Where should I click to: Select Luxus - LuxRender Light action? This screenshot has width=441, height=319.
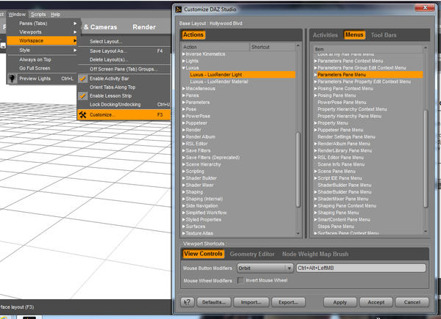pos(243,75)
